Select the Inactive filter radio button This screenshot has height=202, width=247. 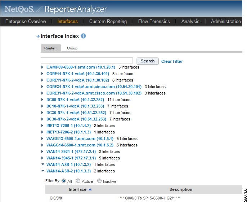pyautogui.click(x=99, y=181)
